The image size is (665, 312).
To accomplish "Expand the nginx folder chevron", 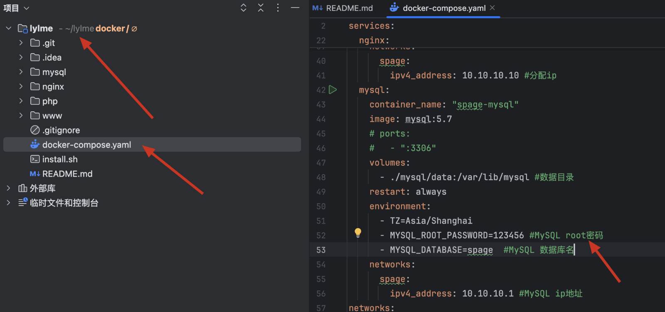I will (21, 86).
